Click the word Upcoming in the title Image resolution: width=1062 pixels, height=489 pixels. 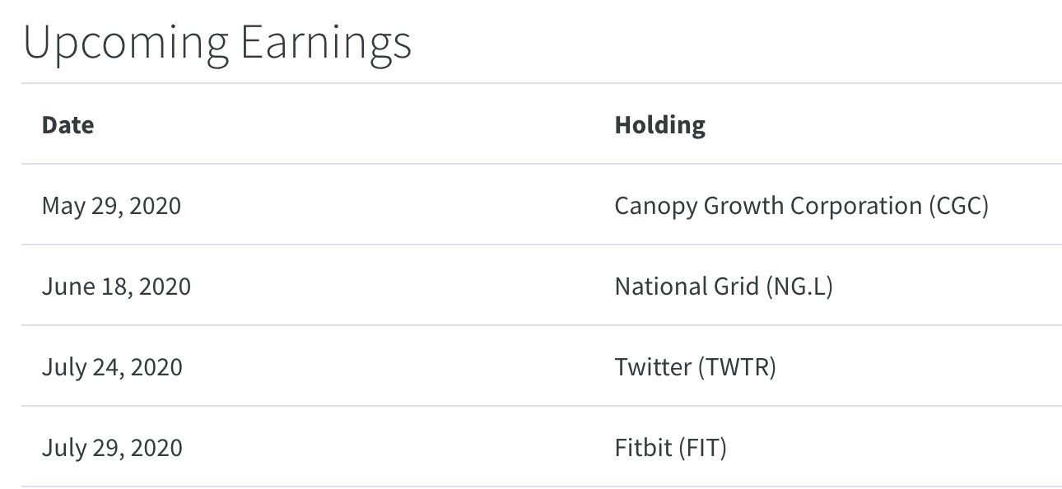tap(126, 43)
